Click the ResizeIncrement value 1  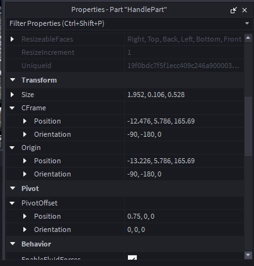click(129, 52)
